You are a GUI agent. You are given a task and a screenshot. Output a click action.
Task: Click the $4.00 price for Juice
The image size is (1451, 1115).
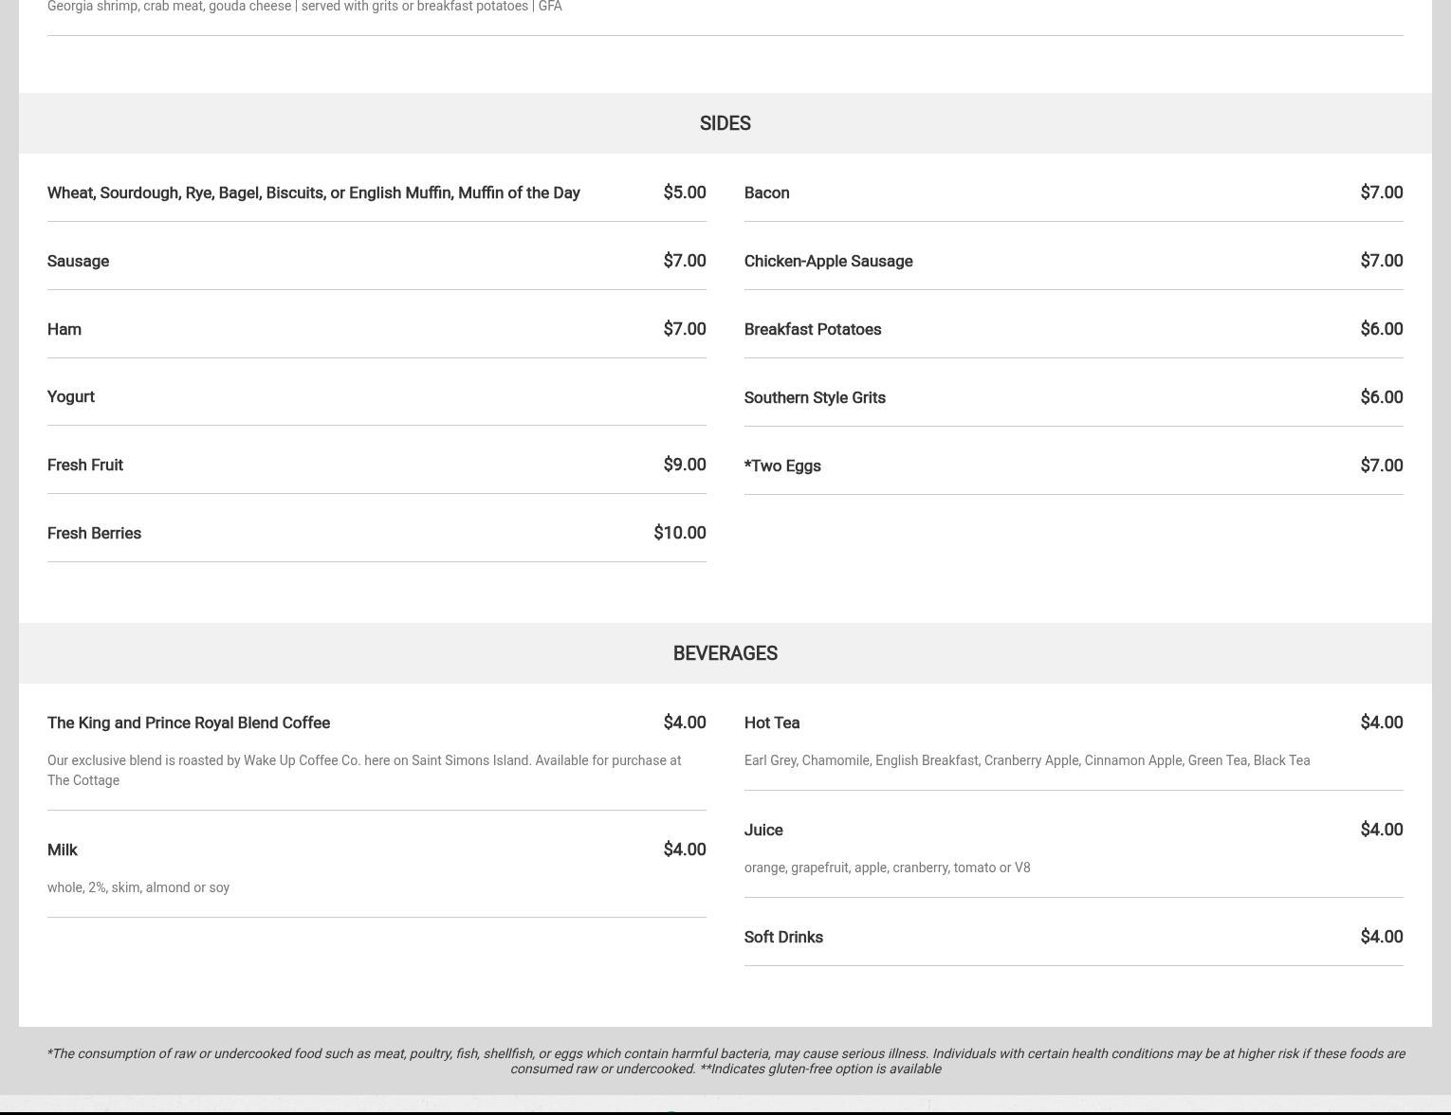pos(1381,830)
